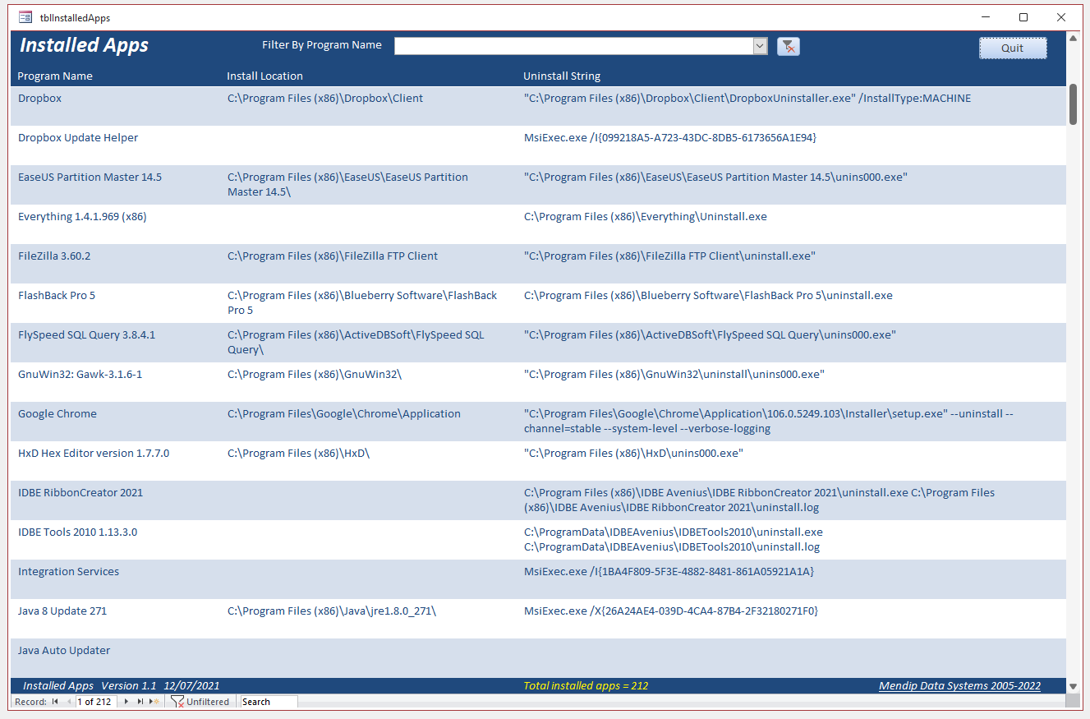Select the FileZilla 3.60.2 program name

(54, 256)
